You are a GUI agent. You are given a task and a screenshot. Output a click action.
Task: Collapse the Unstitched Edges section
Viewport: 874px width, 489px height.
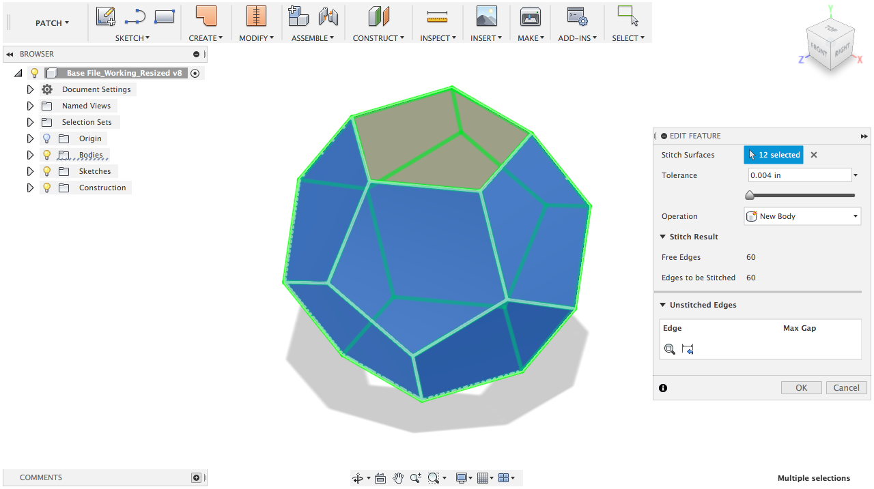click(x=663, y=305)
